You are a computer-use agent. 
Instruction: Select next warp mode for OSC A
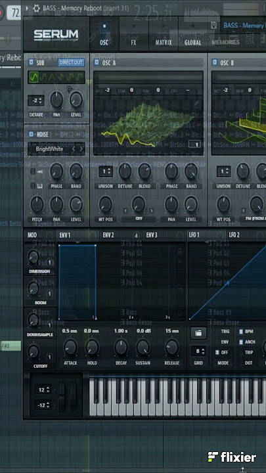click(152, 211)
